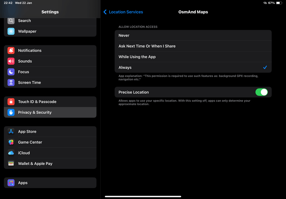Tap the battery status icon
The width and height of the screenshot is (286, 199).
[279, 3]
